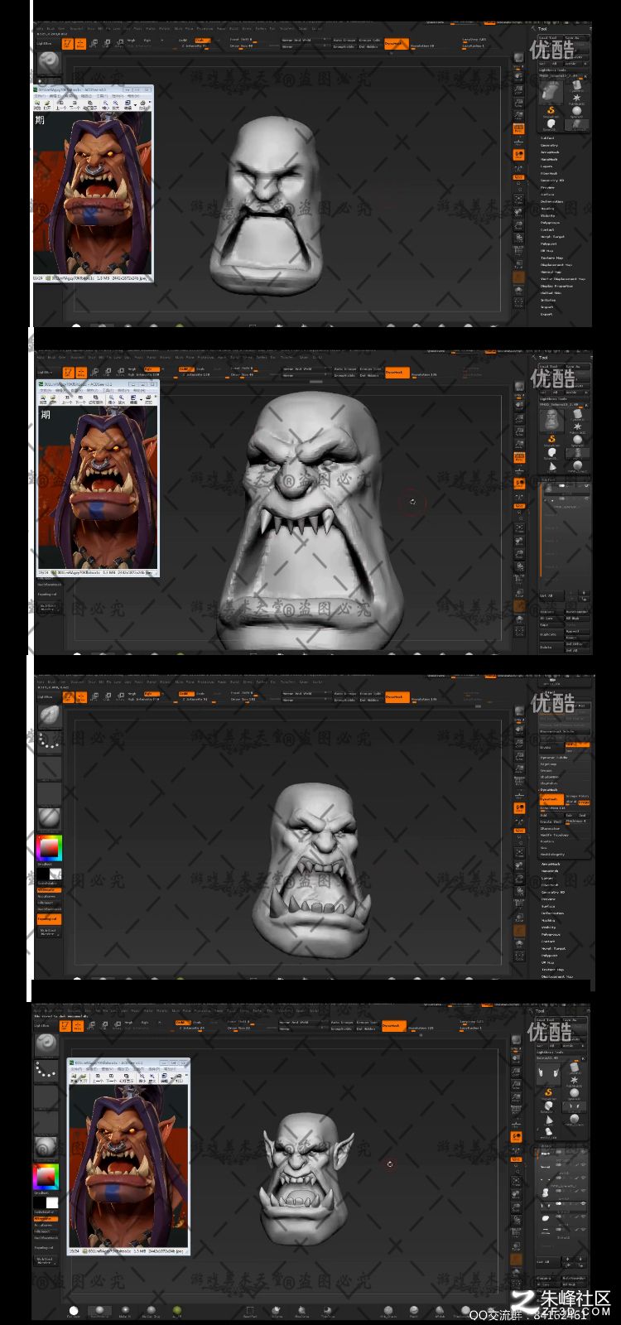Click the orange DynaMesh top-shelf button in the fanged close-up view
621x1325 pixels.
[397, 373]
